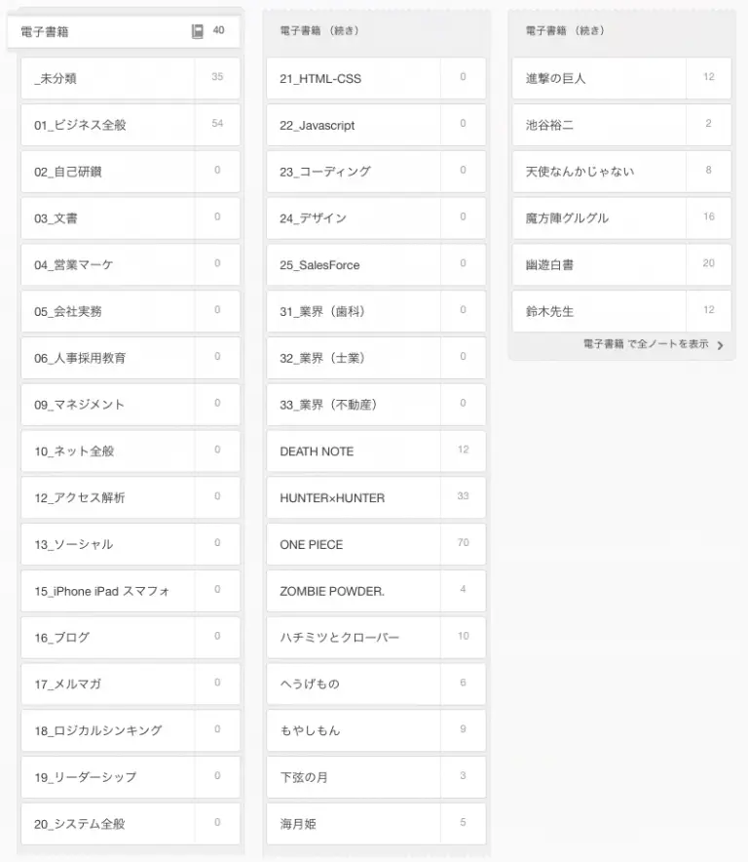
Task: Open the DEATH NOTE notebook
Action: click(x=353, y=451)
